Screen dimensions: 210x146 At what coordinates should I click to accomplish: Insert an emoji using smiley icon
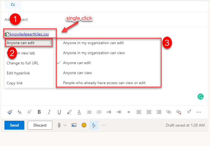(84, 125)
